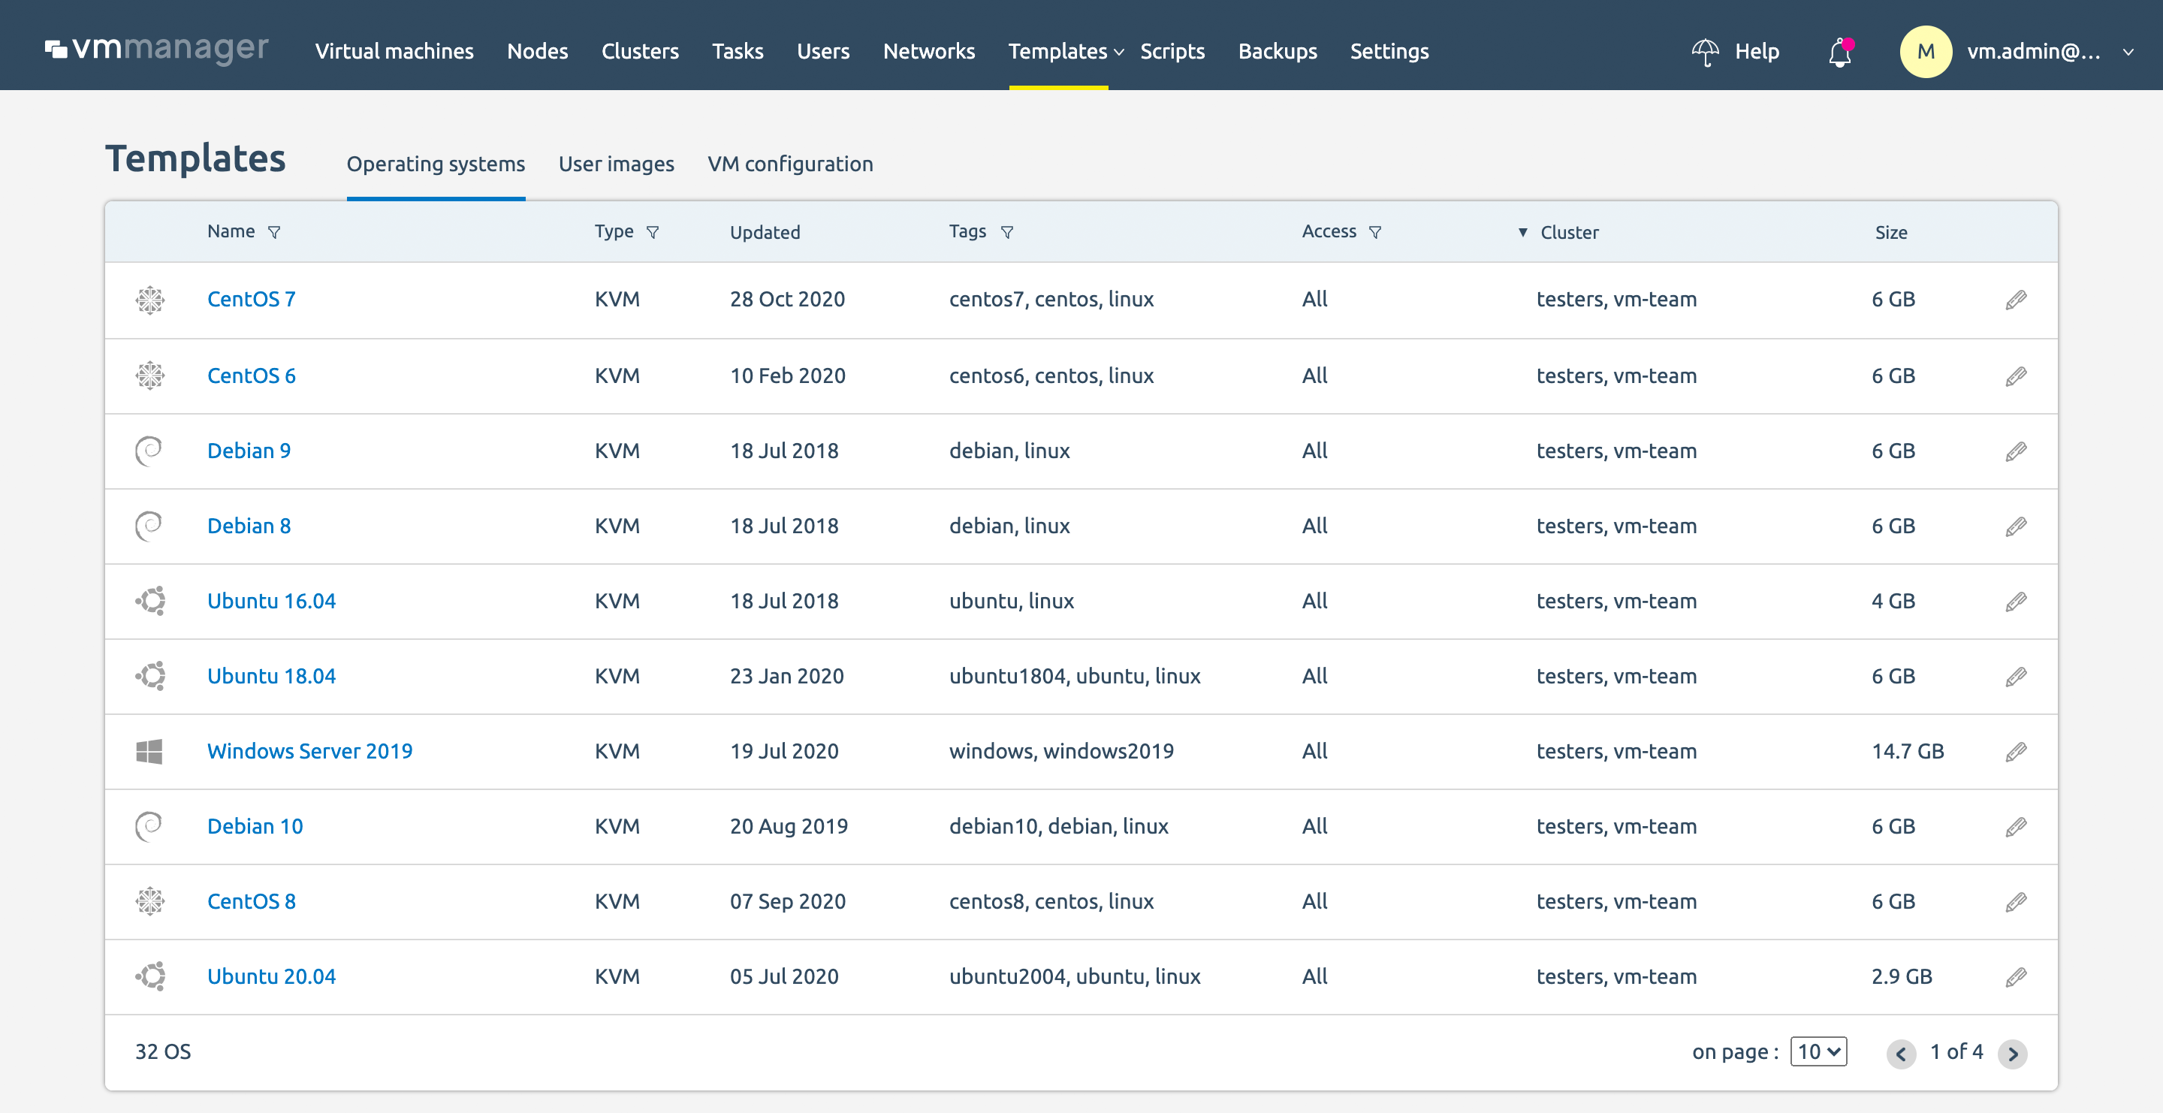The width and height of the screenshot is (2163, 1113).
Task: Open the Debian 9 link
Action: click(x=249, y=451)
